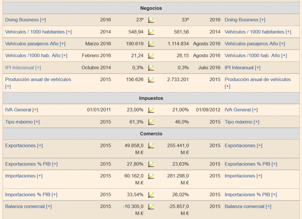Open right Vehículos pasajeros Año link

coord(255,44)
